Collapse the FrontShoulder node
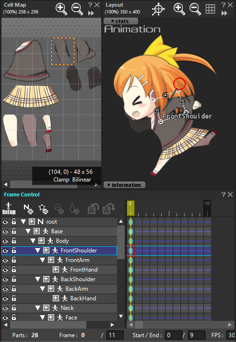 click(x=38, y=251)
